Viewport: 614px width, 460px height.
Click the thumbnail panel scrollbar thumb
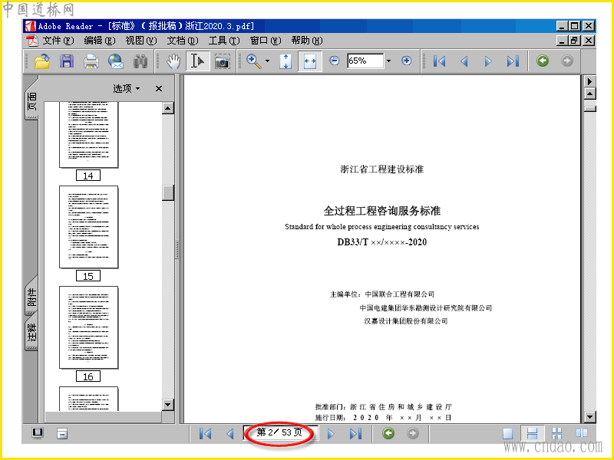coord(168,192)
